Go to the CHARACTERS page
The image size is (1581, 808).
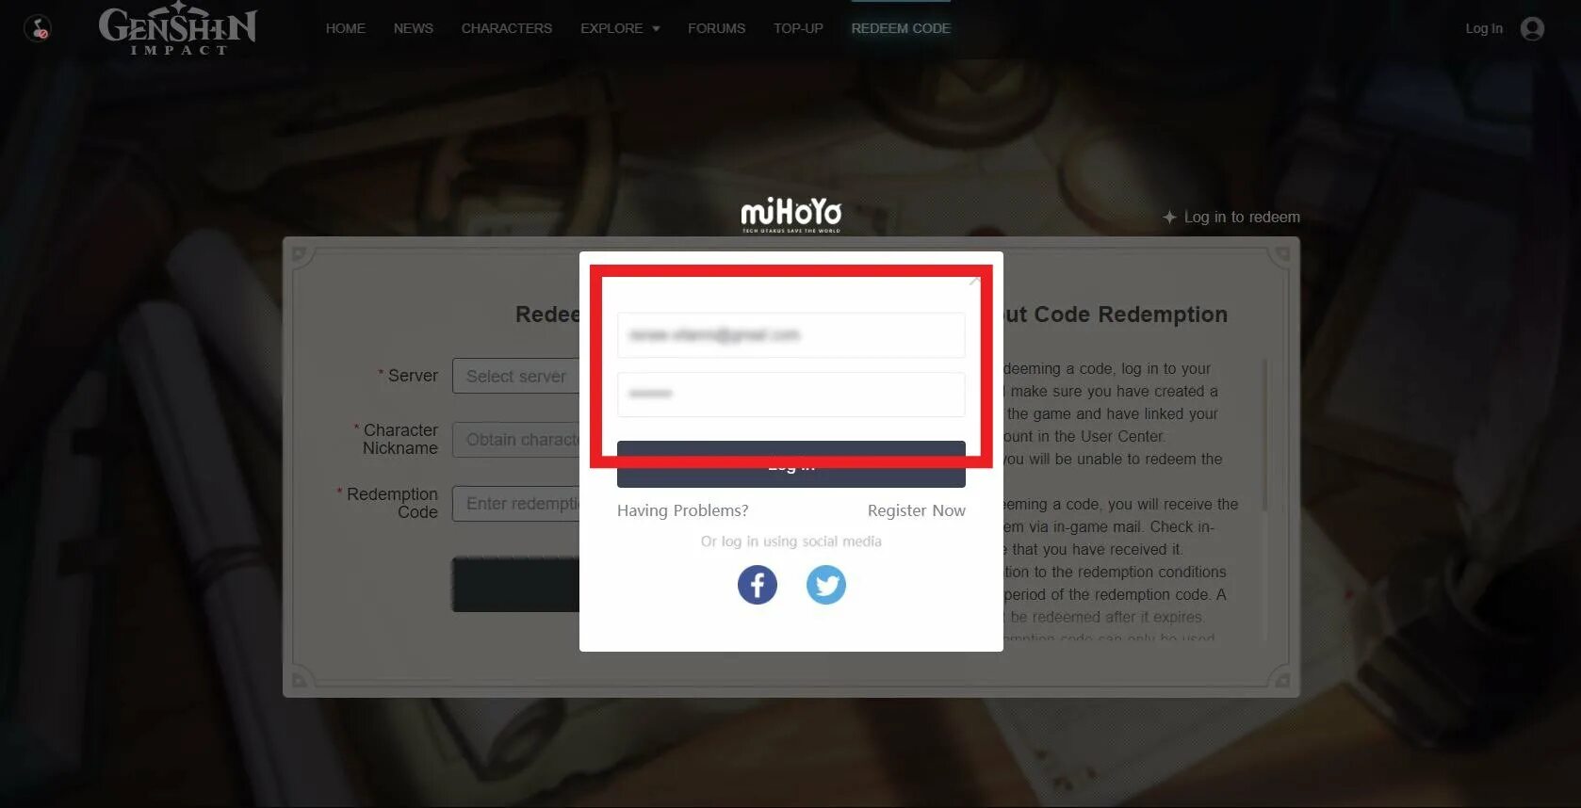[507, 28]
